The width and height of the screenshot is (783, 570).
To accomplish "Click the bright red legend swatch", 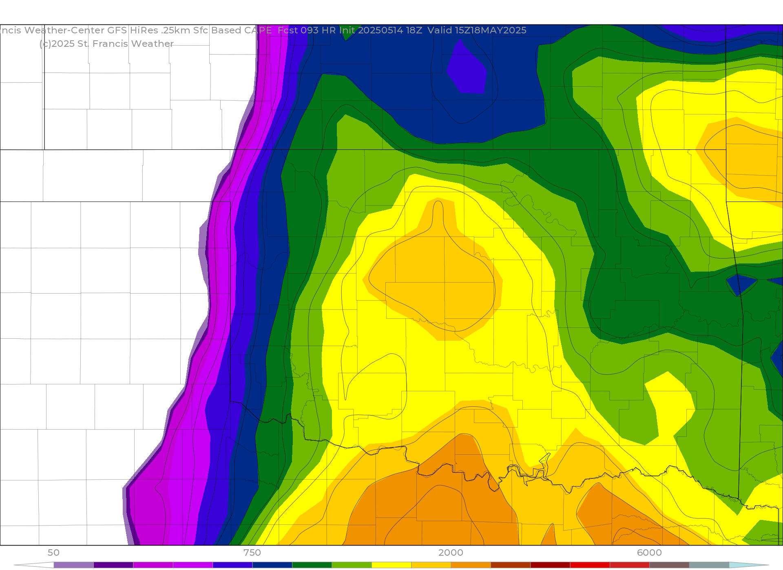I will (590, 565).
